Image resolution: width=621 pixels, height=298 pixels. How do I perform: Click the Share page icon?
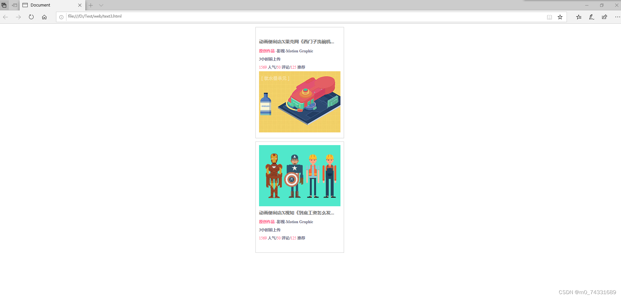(604, 17)
